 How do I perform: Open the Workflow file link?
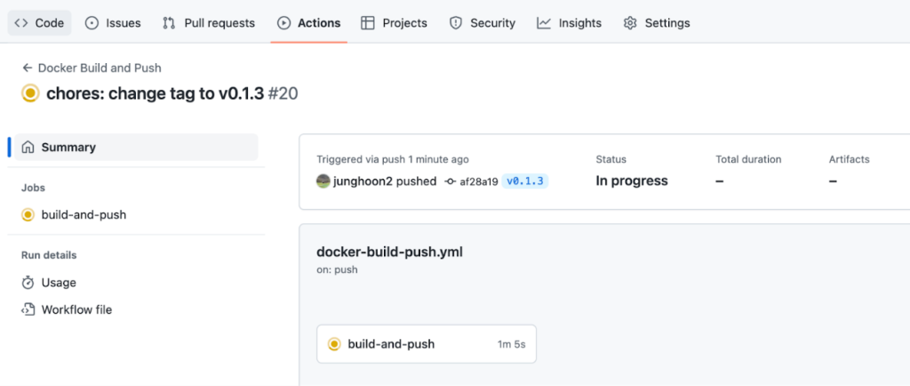pyautogui.click(x=76, y=310)
